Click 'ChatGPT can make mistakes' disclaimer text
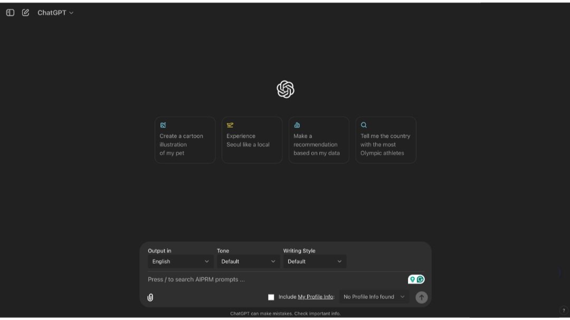 tap(286, 314)
